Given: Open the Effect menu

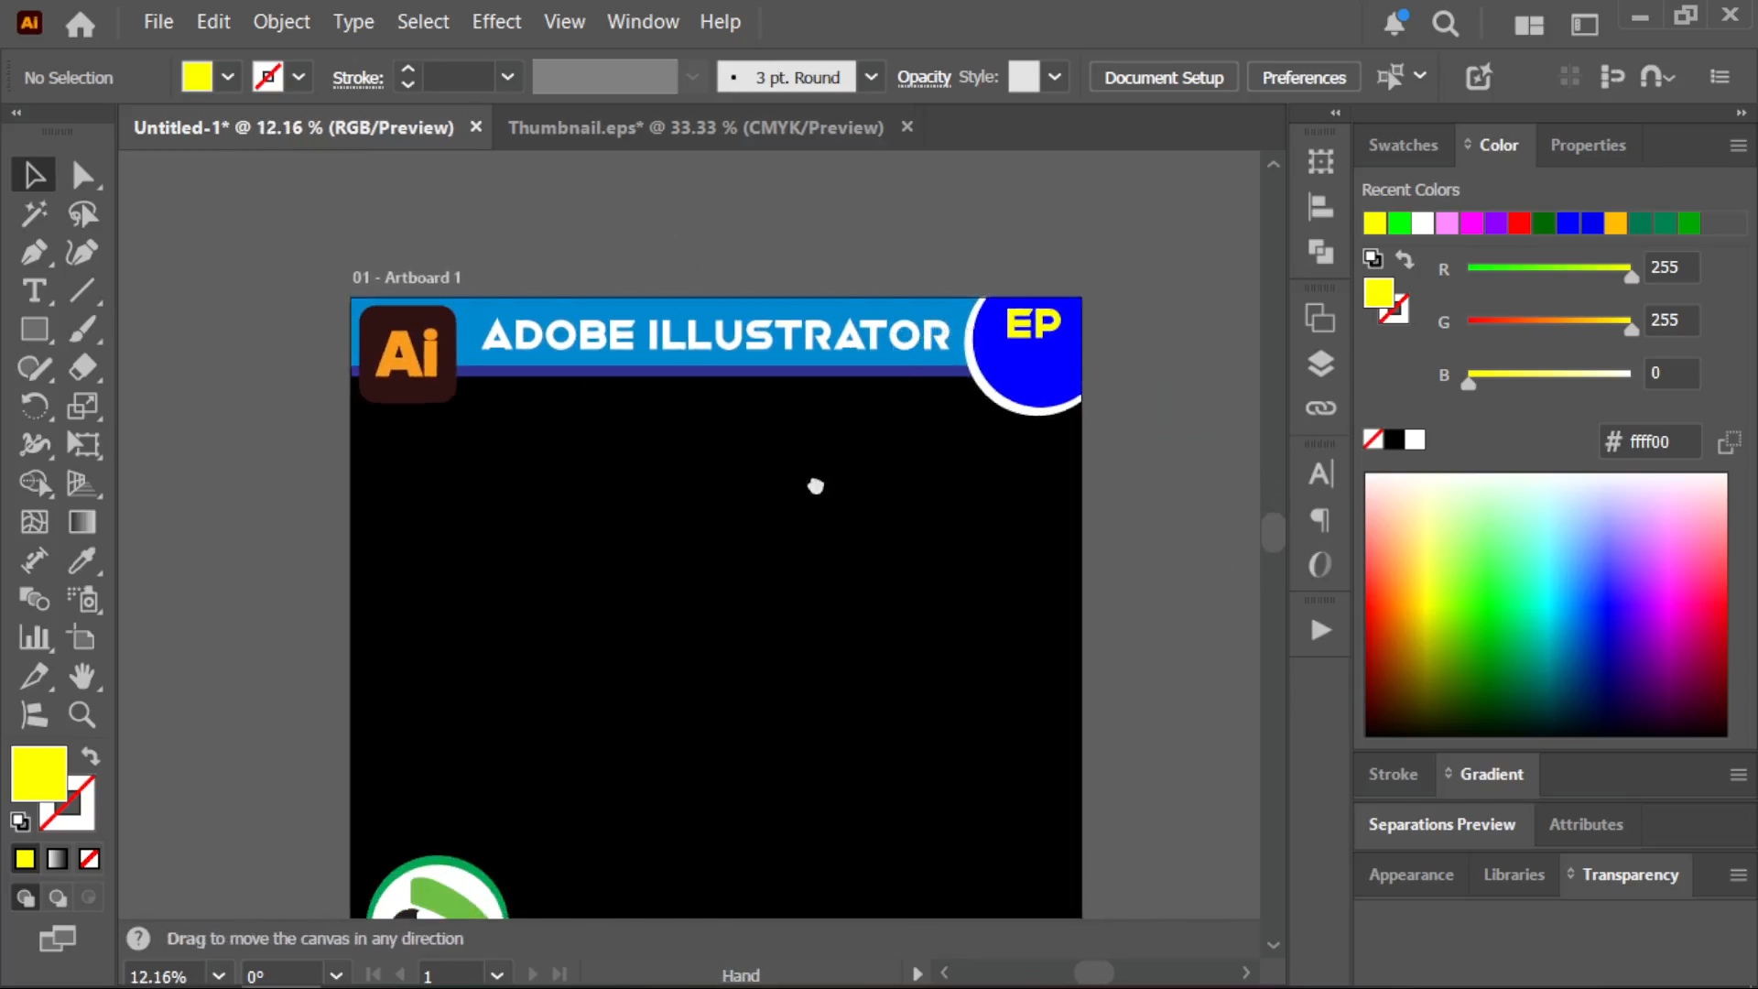Looking at the screenshot, I should click(x=496, y=22).
